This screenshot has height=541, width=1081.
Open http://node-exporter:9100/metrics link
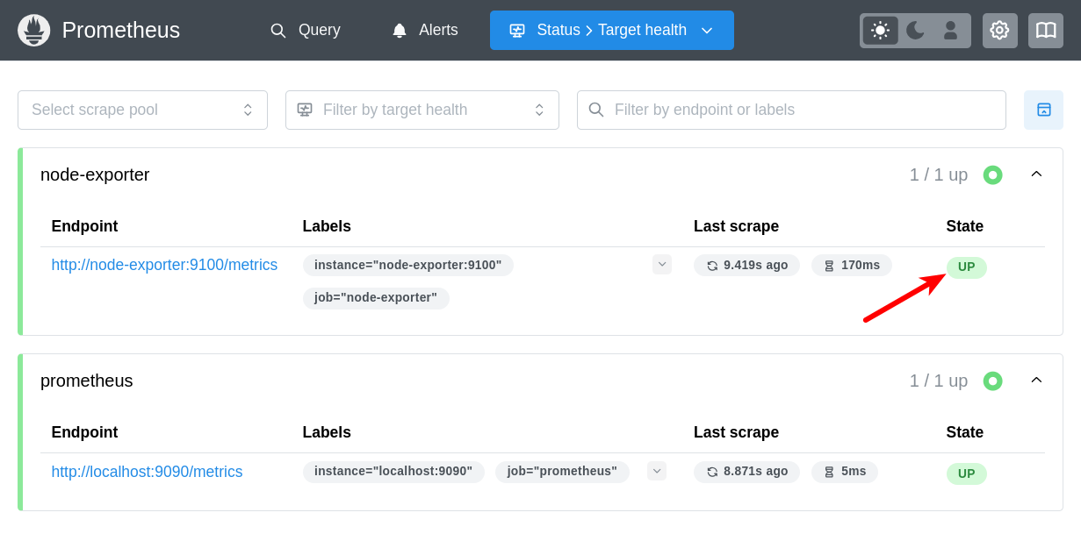pos(164,265)
